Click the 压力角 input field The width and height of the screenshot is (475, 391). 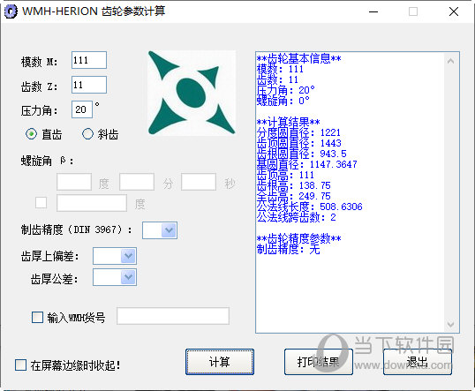(x=82, y=109)
